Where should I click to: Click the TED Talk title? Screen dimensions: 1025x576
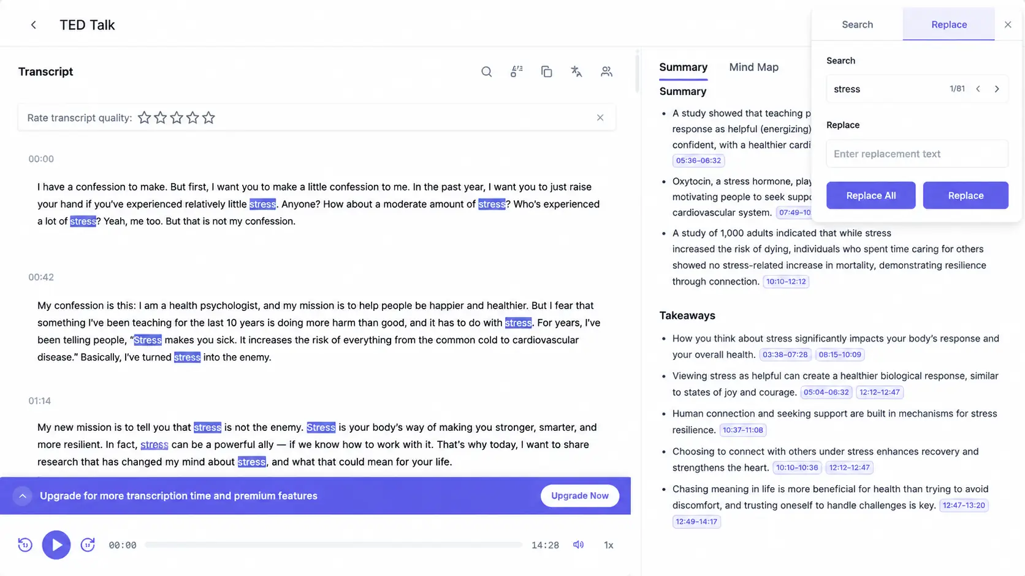(87, 25)
